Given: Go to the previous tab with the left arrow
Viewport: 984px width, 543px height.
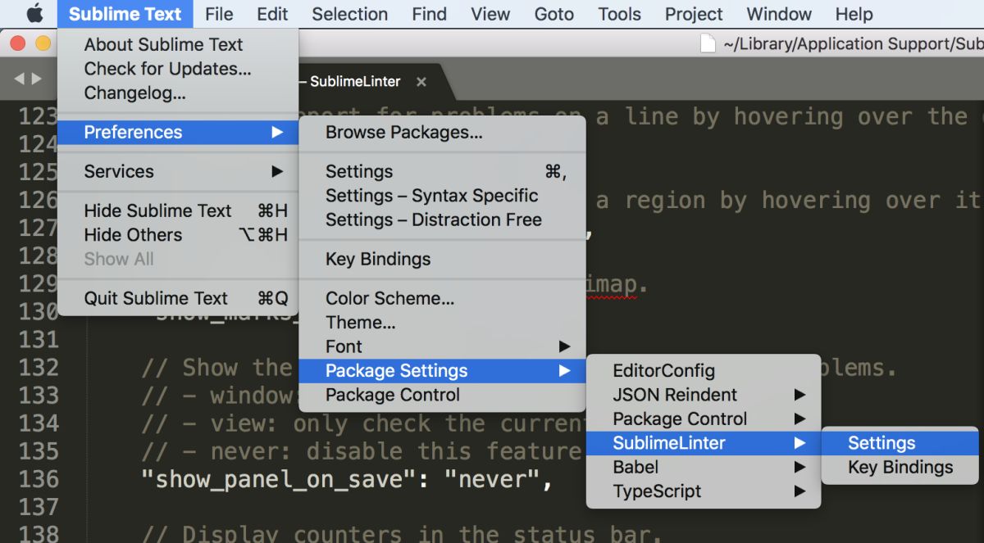Looking at the screenshot, I should (x=19, y=79).
